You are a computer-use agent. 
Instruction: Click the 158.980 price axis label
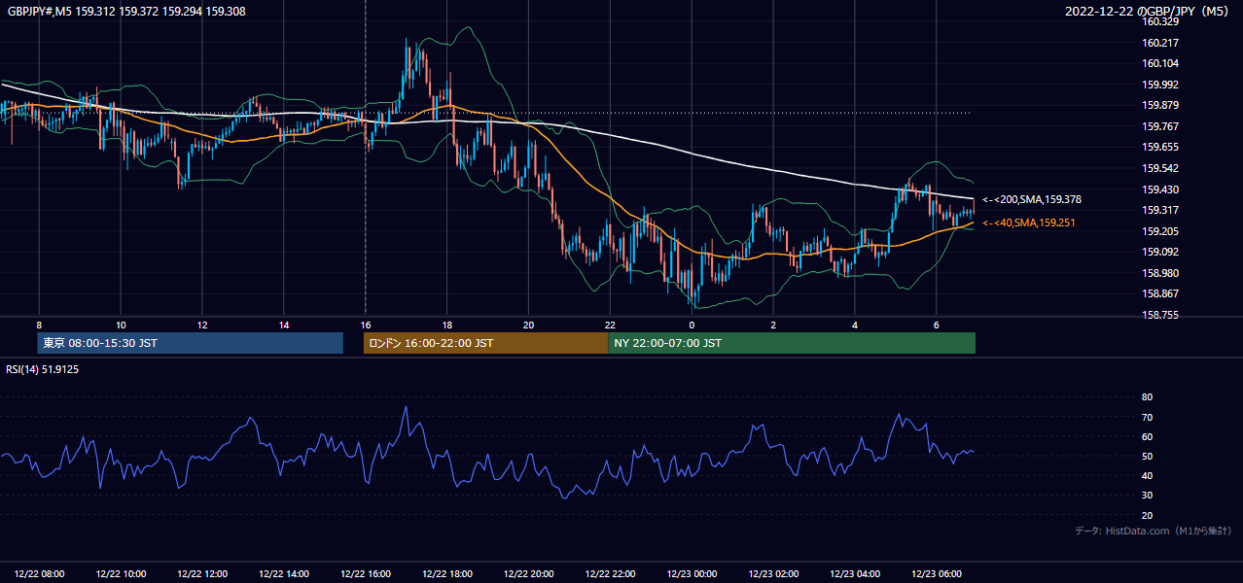pyautogui.click(x=1160, y=273)
